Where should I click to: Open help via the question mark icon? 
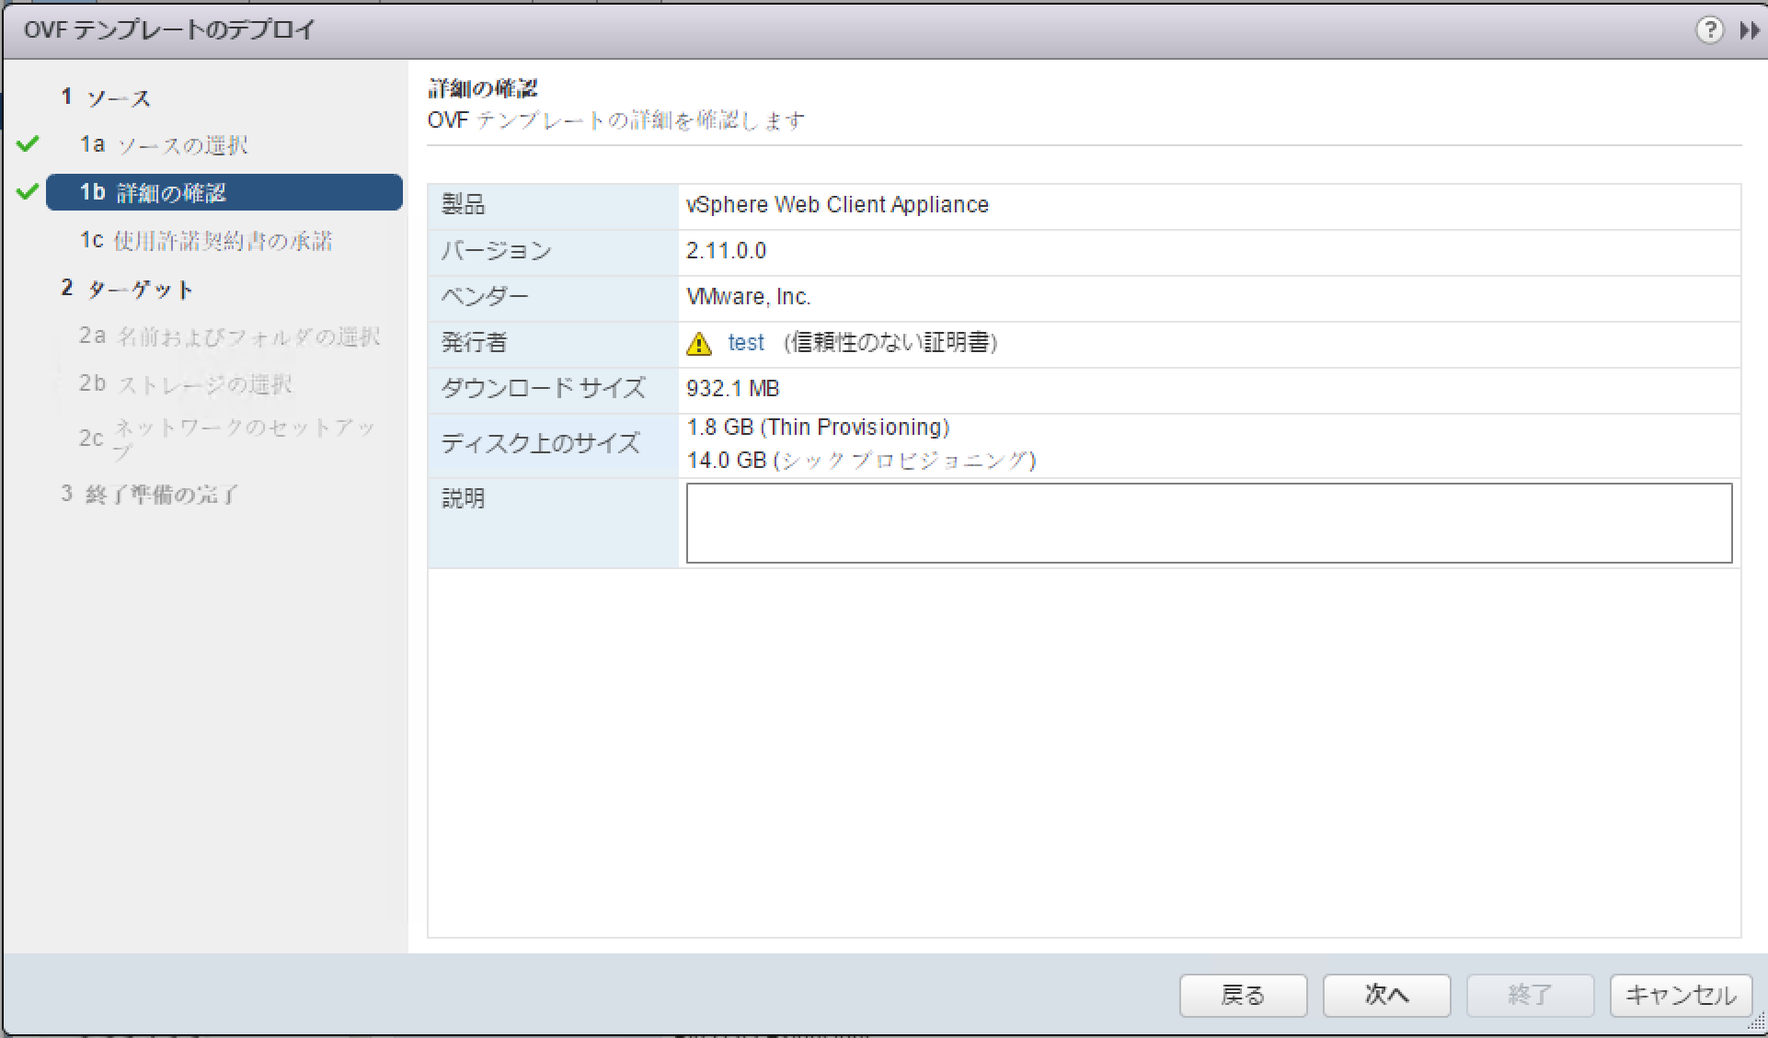(1709, 29)
